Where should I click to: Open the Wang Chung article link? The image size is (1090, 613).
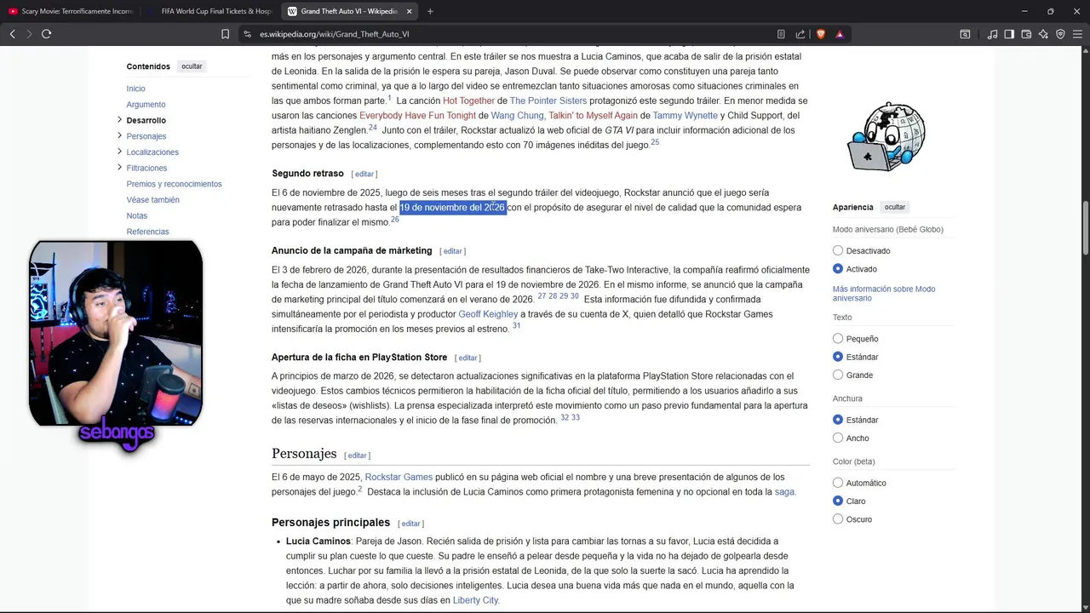point(517,116)
